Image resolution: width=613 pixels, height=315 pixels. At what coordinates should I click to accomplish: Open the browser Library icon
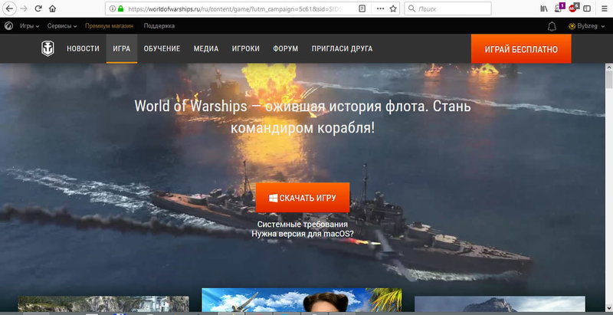pos(544,8)
